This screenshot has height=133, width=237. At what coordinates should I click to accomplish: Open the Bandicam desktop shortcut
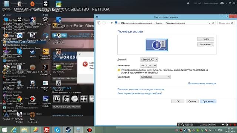click(33, 100)
